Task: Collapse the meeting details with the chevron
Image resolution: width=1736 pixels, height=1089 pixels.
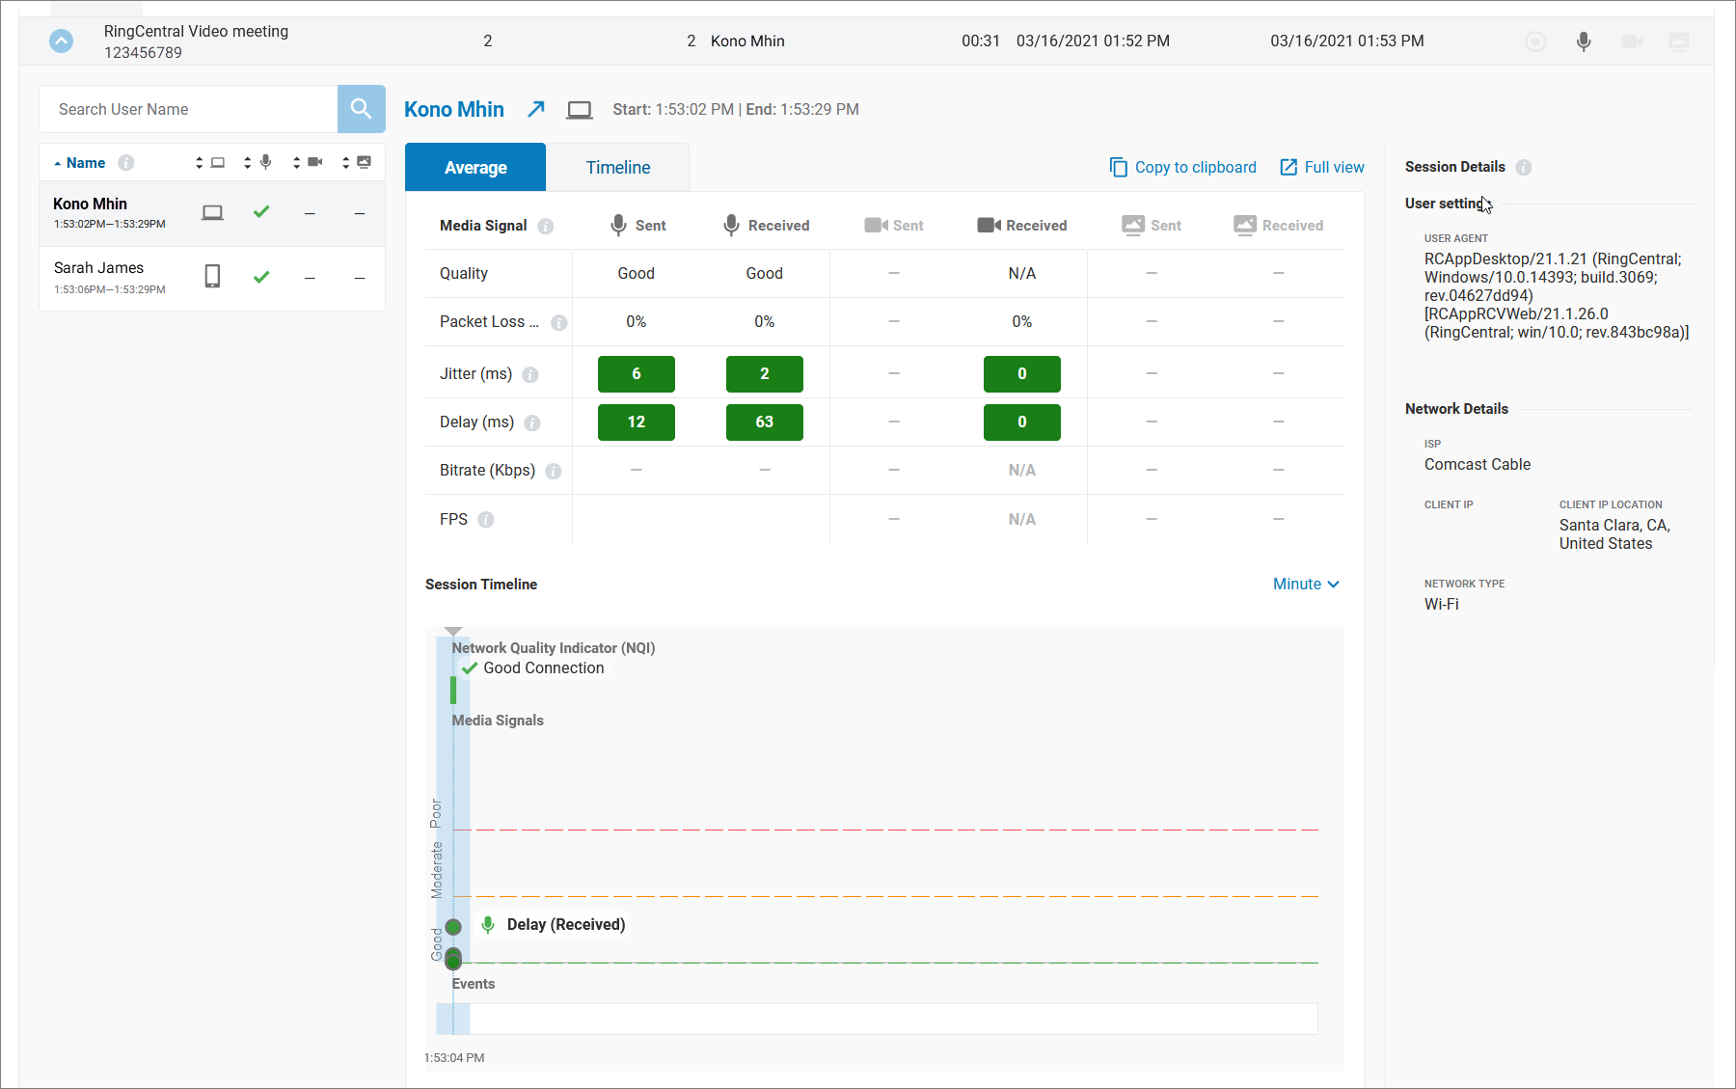Action: pos(62,41)
